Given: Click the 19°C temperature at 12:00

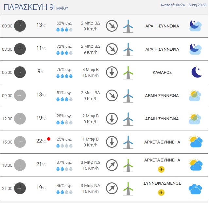Looking at the screenshot, I should point(41,118).
